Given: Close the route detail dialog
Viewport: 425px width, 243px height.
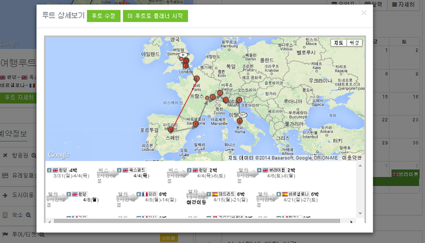Looking at the screenshot, I should pos(364,13).
